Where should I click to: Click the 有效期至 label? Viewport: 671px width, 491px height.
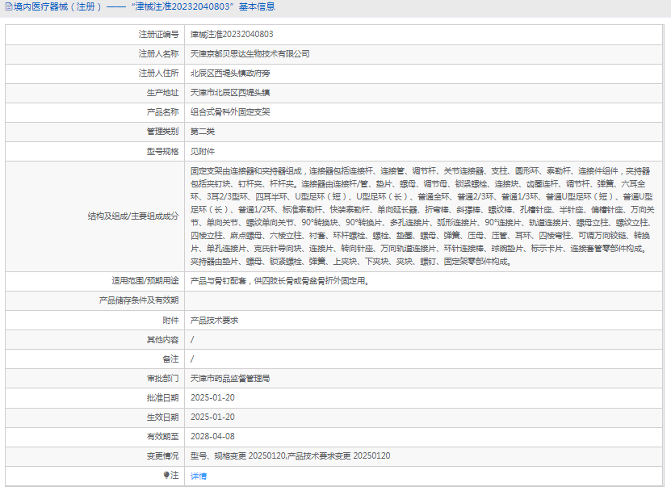click(162, 436)
